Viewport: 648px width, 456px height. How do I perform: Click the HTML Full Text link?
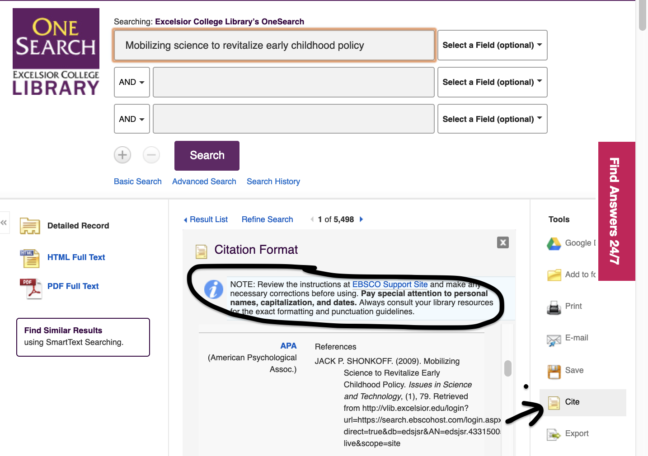coord(76,257)
